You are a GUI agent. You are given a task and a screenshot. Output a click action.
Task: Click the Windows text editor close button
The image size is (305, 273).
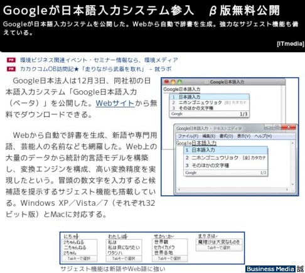(x=289, y=127)
